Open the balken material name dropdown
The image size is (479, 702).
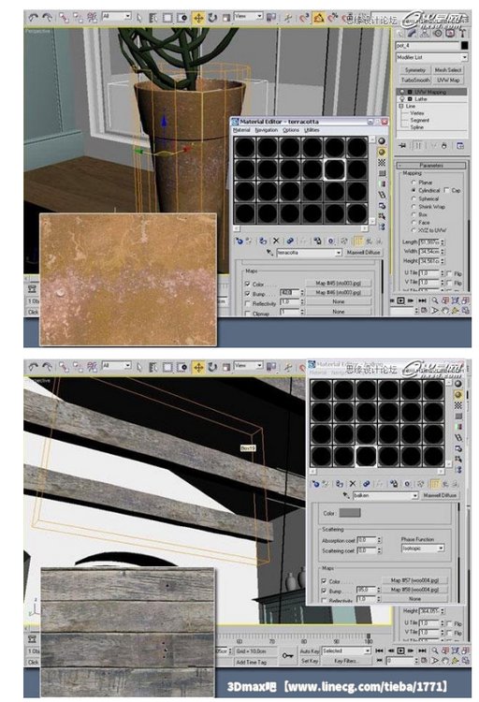[415, 495]
